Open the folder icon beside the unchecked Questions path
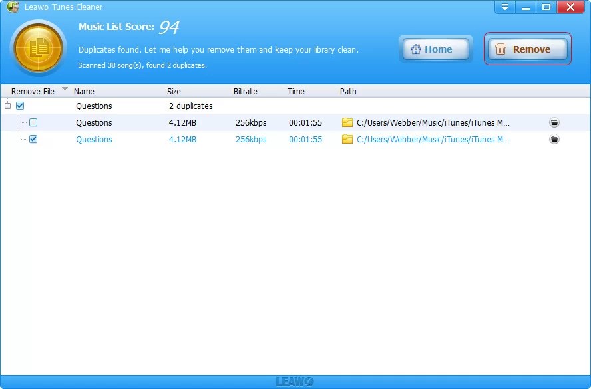591x389 pixels. tap(347, 122)
